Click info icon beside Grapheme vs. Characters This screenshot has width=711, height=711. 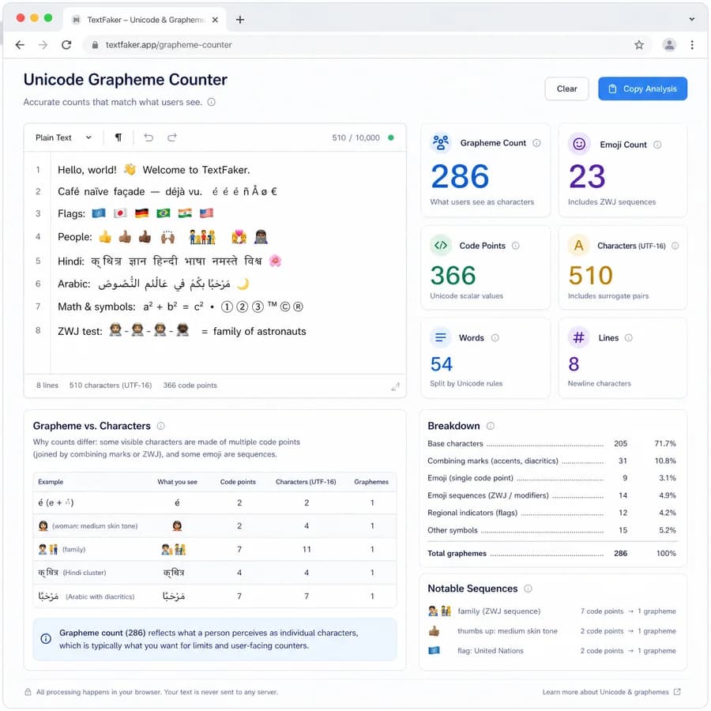pyautogui.click(x=160, y=426)
